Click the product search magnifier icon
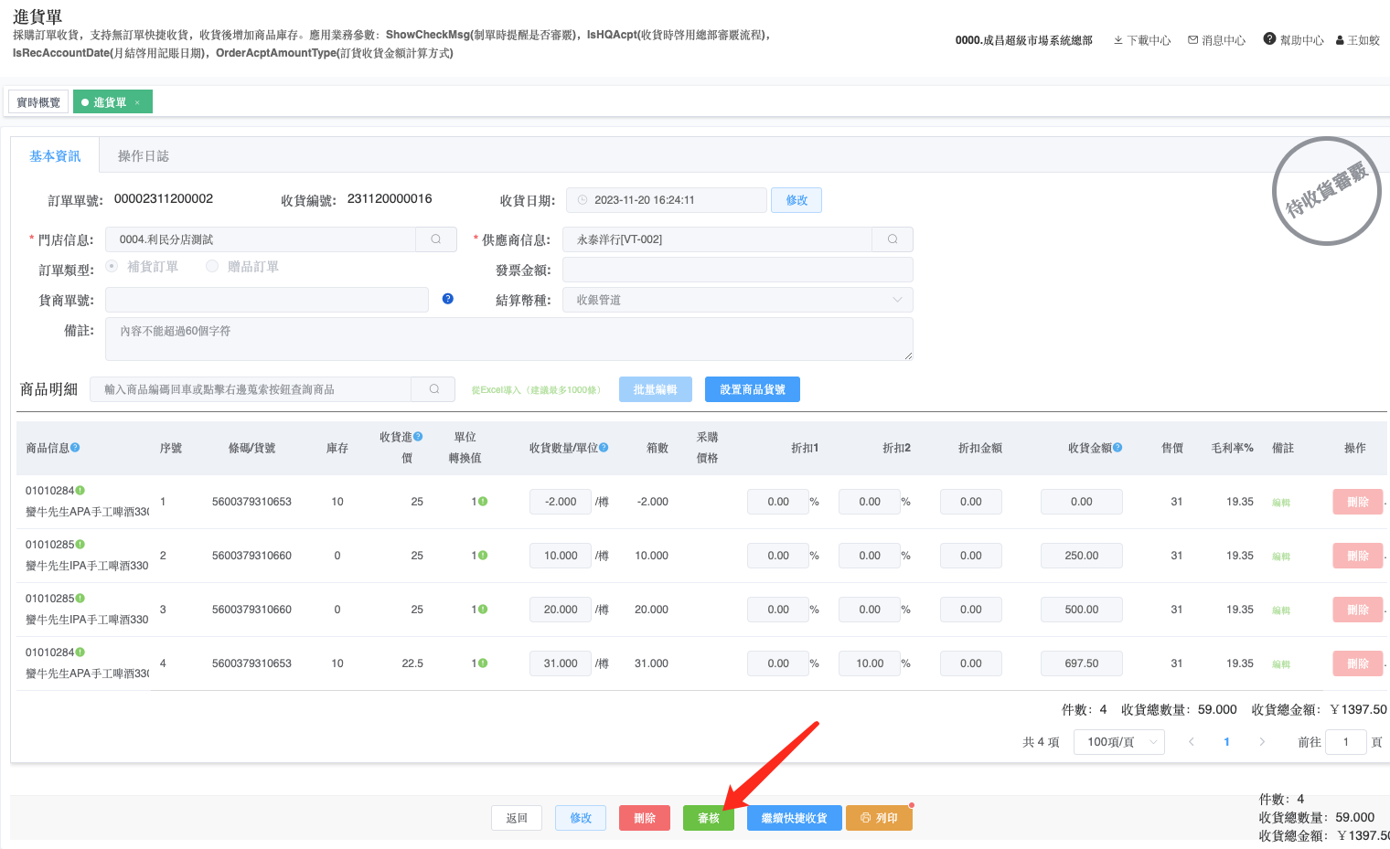 (x=434, y=389)
